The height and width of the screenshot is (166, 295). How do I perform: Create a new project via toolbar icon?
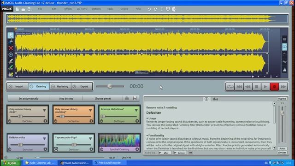click(17, 9)
